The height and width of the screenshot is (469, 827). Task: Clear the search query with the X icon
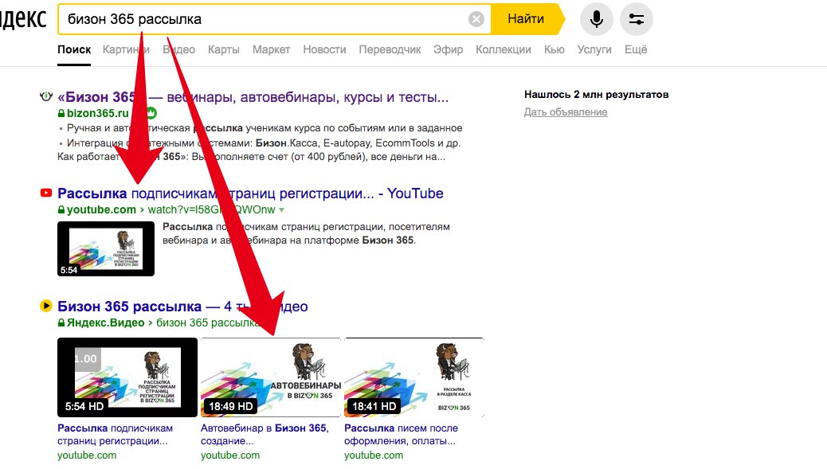tap(476, 19)
